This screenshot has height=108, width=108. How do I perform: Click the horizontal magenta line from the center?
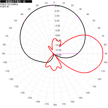(66, 54)
